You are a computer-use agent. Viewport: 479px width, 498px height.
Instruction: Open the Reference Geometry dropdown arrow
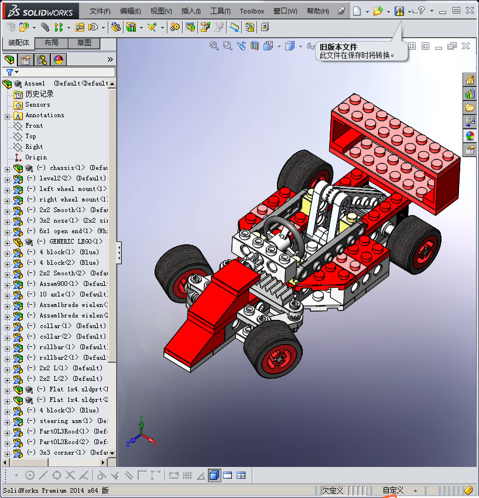tap(162, 28)
